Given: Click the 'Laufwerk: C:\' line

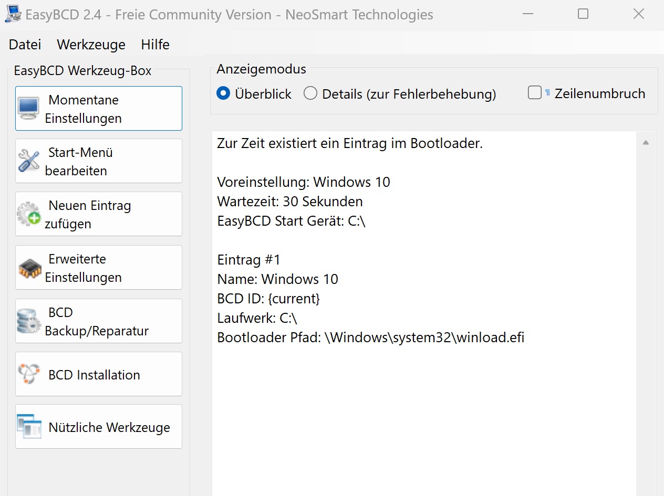Looking at the screenshot, I should coord(257,318).
